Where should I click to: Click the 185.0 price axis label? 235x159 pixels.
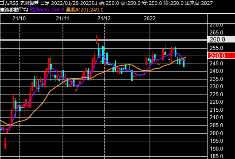pos(216,156)
